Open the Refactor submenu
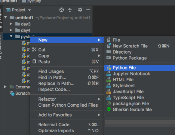Screen dimensions: 175x135 [x=67, y=99]
